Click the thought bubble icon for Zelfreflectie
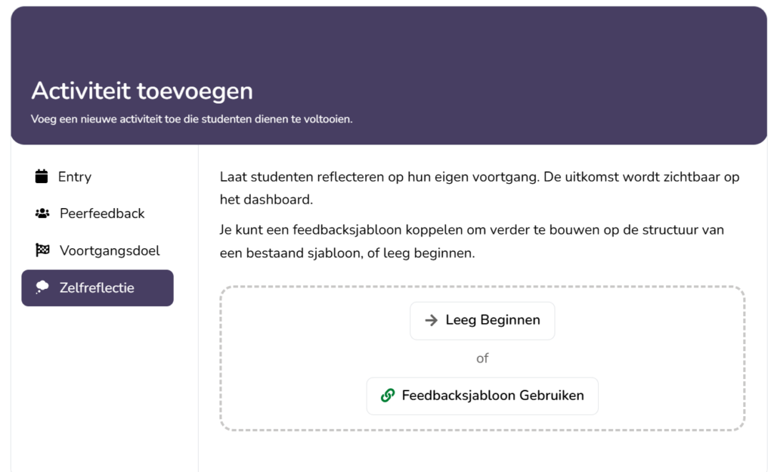 42,287
